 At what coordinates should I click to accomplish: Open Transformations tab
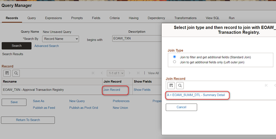186,18
